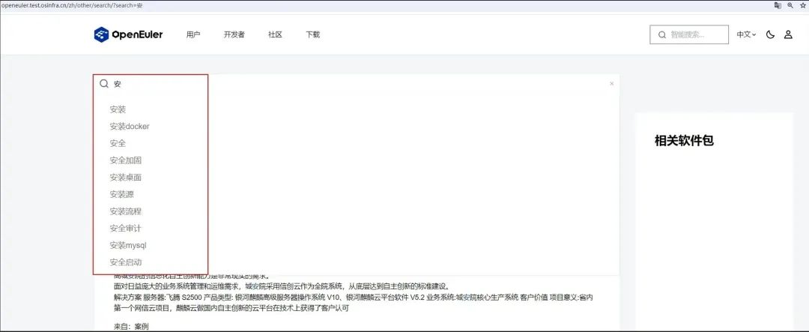Open the user account icon
Screen dimensions: 809x332
pos(788,34)
